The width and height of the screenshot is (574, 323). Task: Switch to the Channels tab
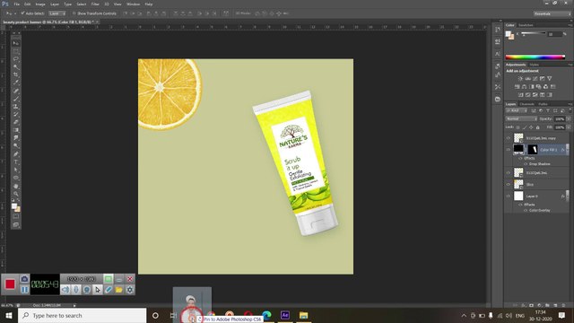[527, 104]
